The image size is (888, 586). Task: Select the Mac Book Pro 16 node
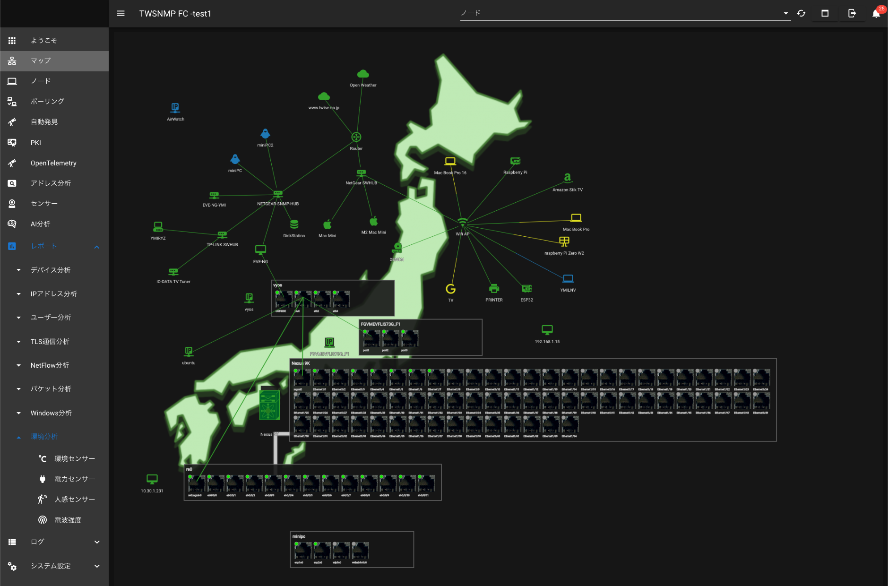(x=450, y=162)
